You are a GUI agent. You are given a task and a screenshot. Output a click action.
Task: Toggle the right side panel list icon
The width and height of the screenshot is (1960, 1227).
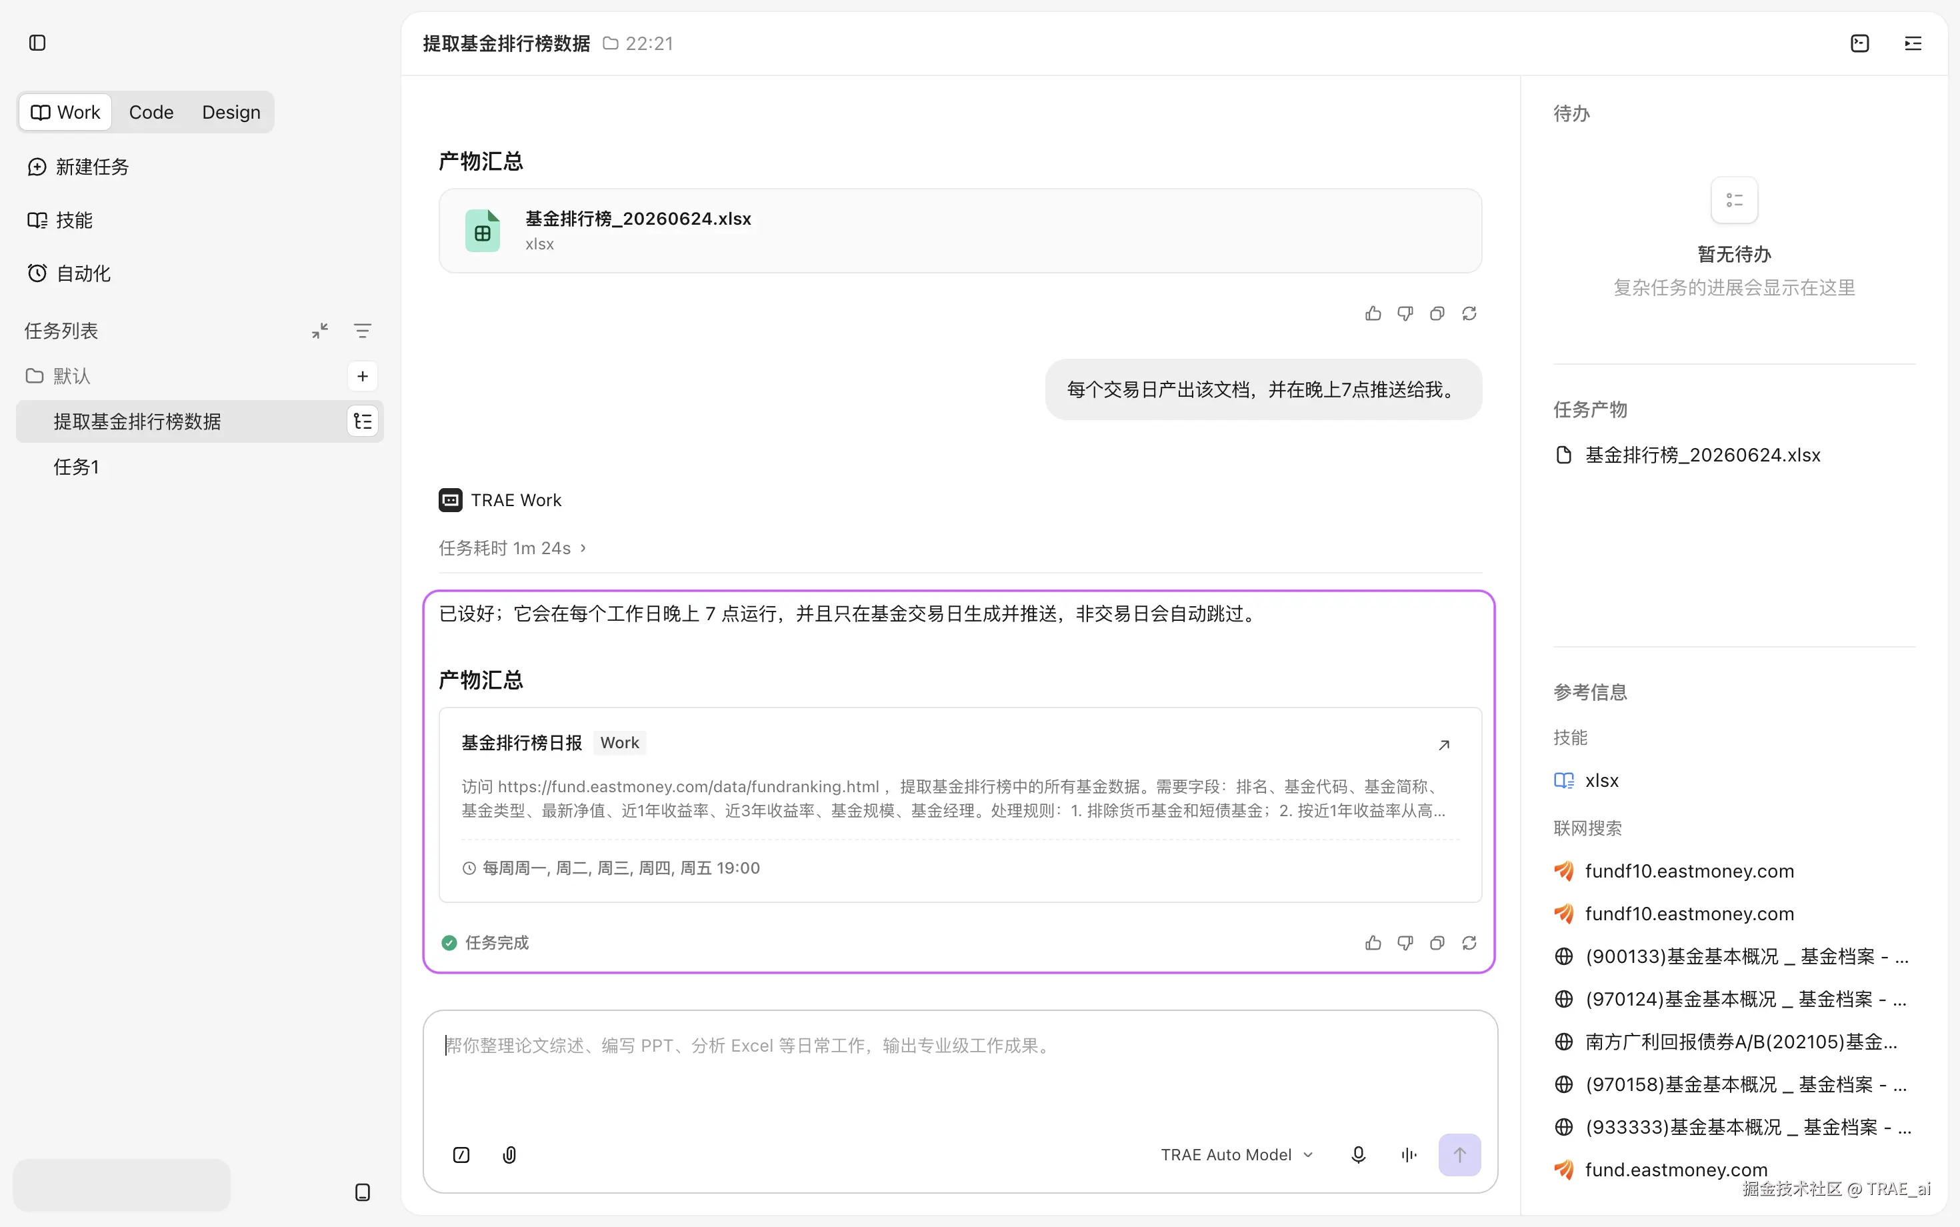point(1913,43)
